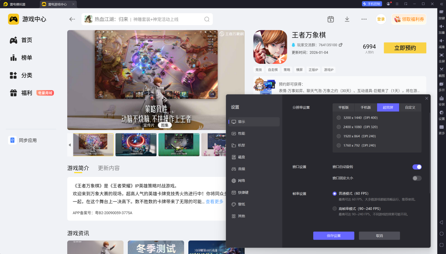Click the 加量 volume up icon
The height and width of the screenshot is (254, 446).
tap(441, 26)
